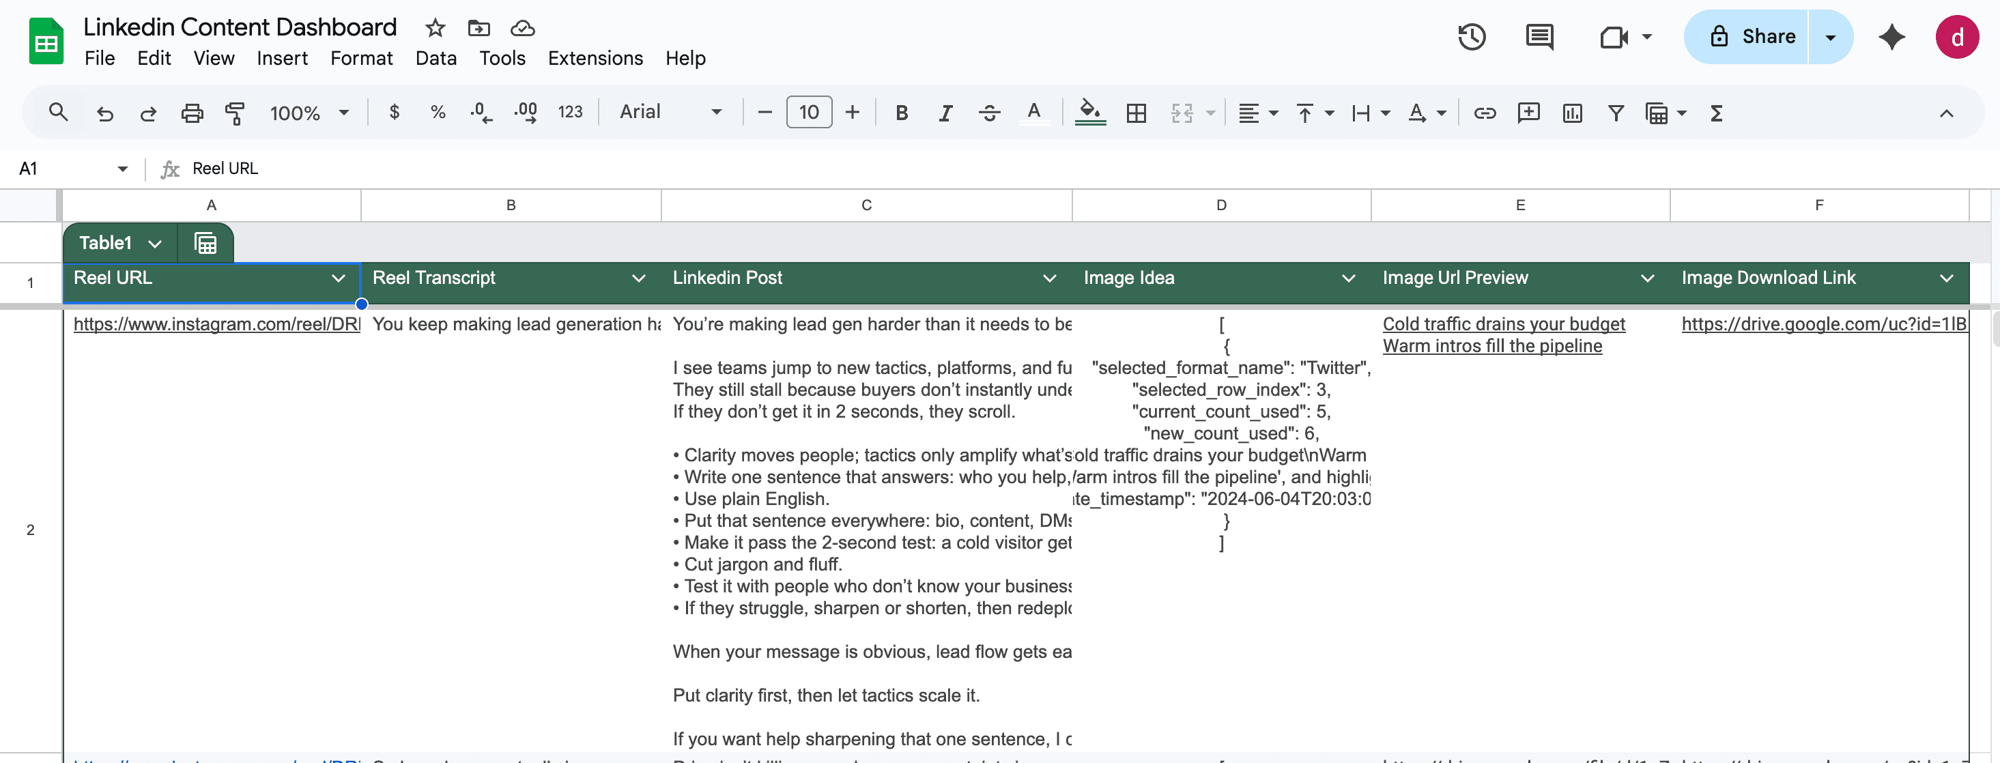Click the Share button
The image size is (2000, 763).
click(1752, 36)
